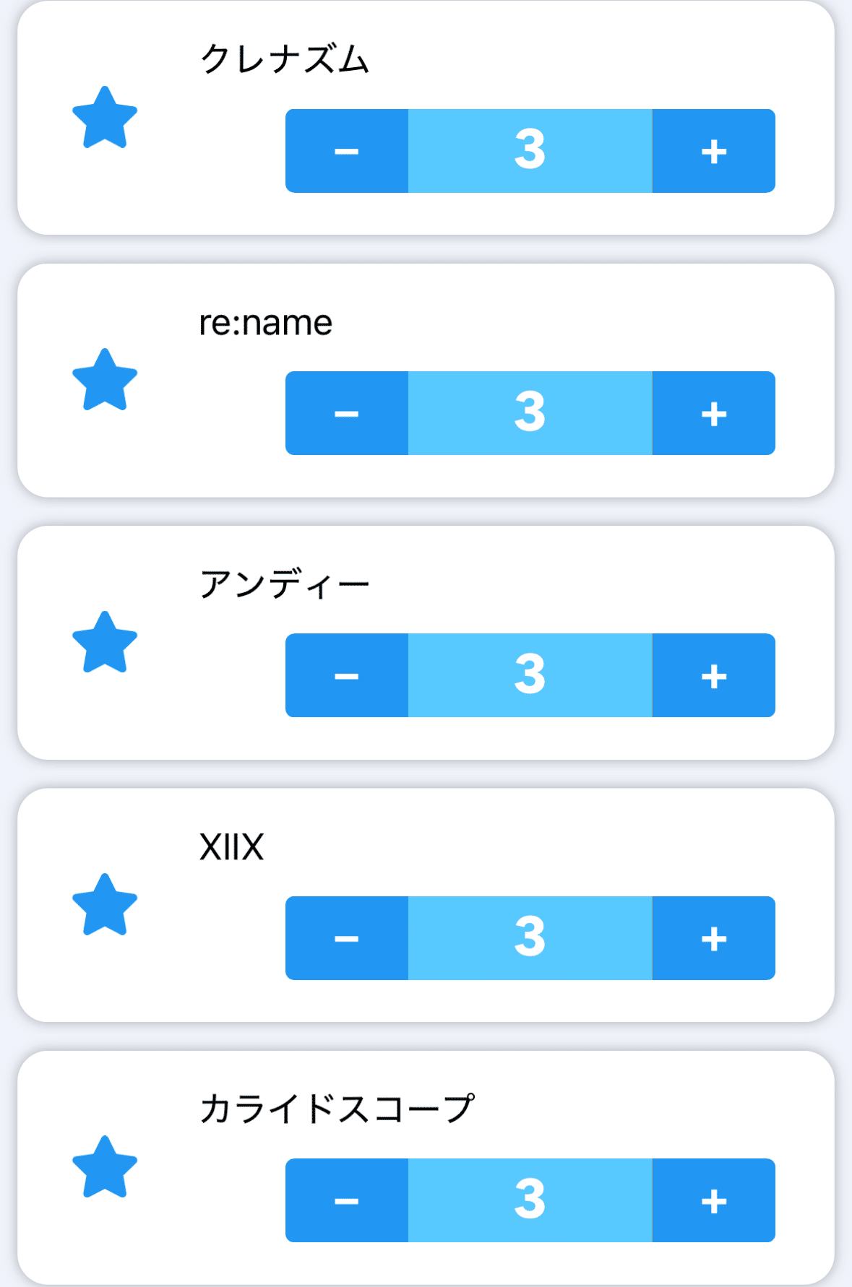Toggle the star for re:name

[105, 380]
